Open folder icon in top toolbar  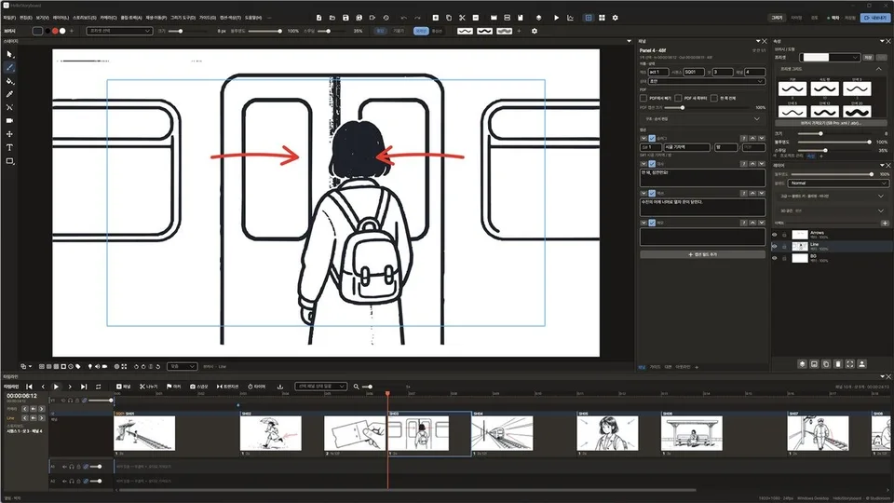[x=332, y=18]
